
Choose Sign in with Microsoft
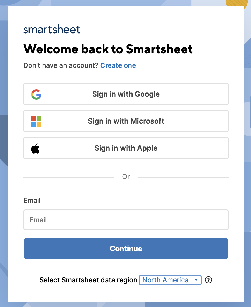(x=126, y=121)
